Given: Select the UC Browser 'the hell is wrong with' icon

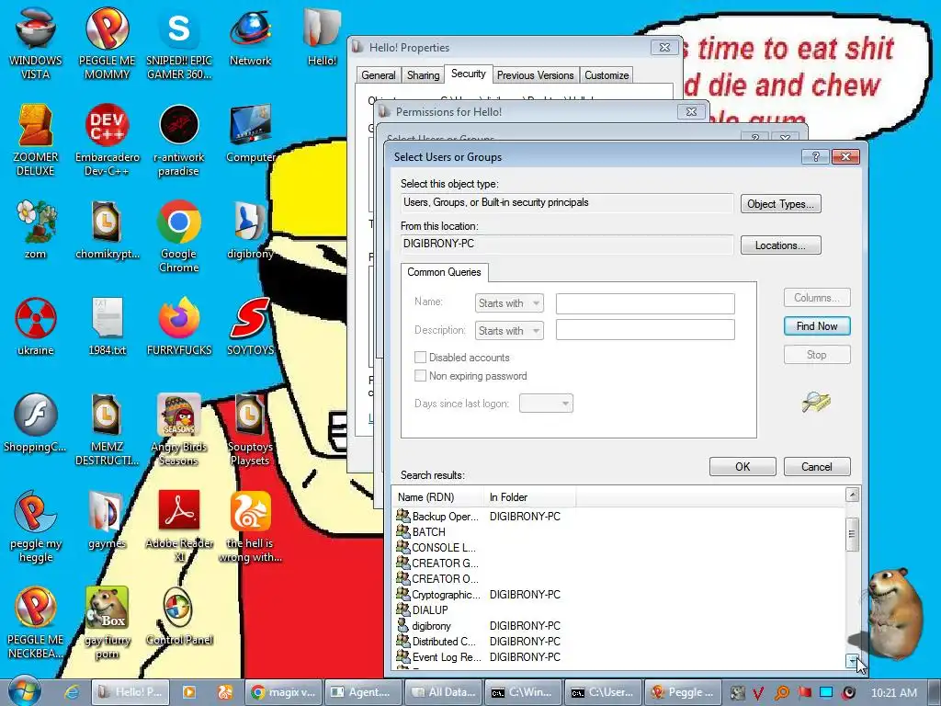Looking at the screenshot, I should (250, 527).
